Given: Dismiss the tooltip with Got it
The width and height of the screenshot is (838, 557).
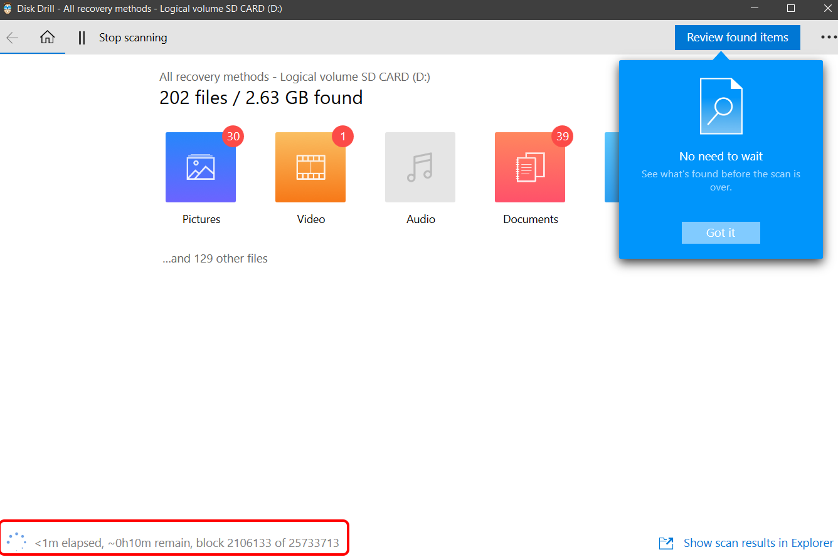Looking at the screenshot, I should coord(721,232).
